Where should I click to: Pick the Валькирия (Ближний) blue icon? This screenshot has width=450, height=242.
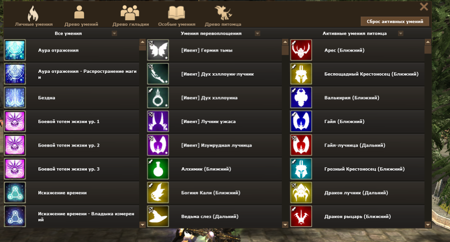301,98
